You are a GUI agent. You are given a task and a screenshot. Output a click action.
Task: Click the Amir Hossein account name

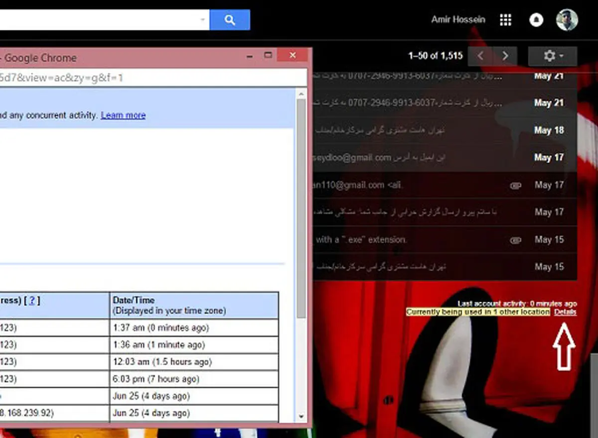click(x=458, y=20)
